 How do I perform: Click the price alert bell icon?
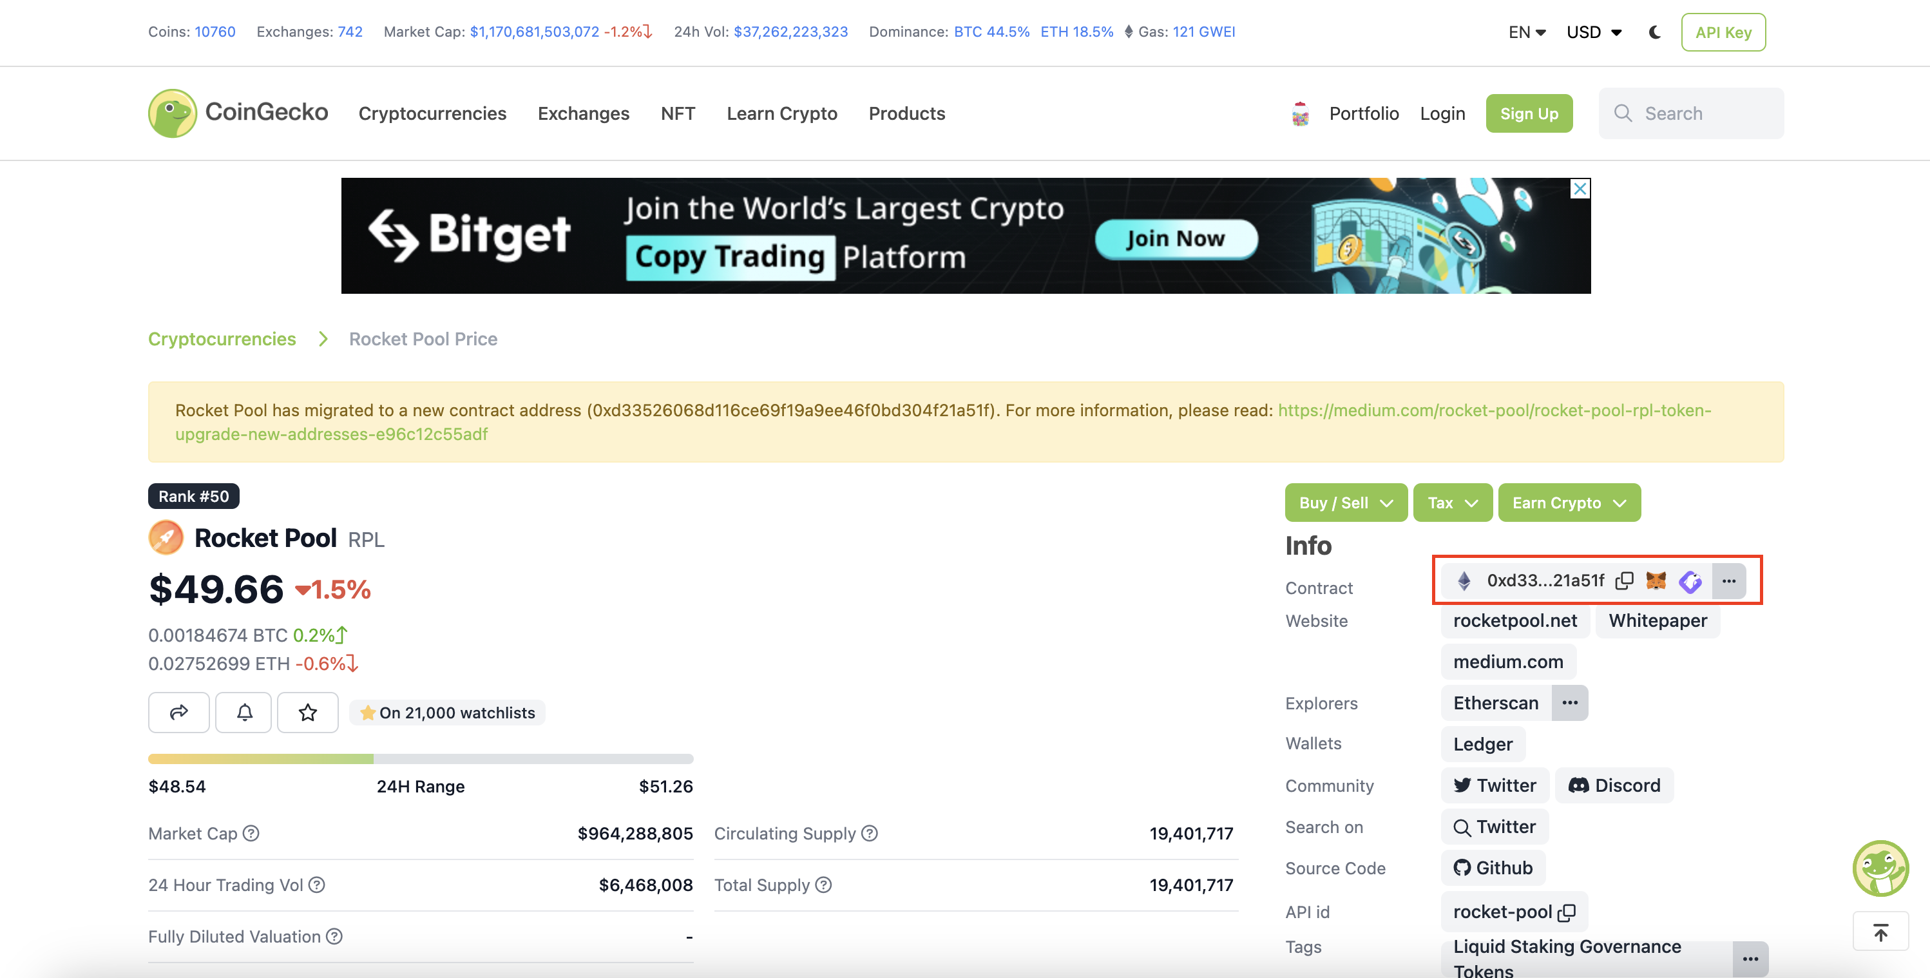click(x=244, y=712)
